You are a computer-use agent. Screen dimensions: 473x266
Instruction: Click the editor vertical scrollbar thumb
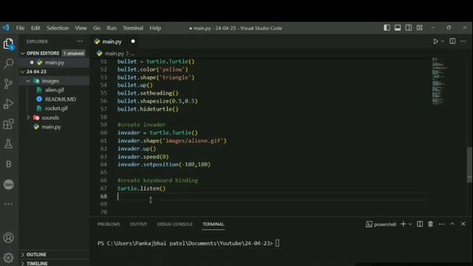pos(469,164)
